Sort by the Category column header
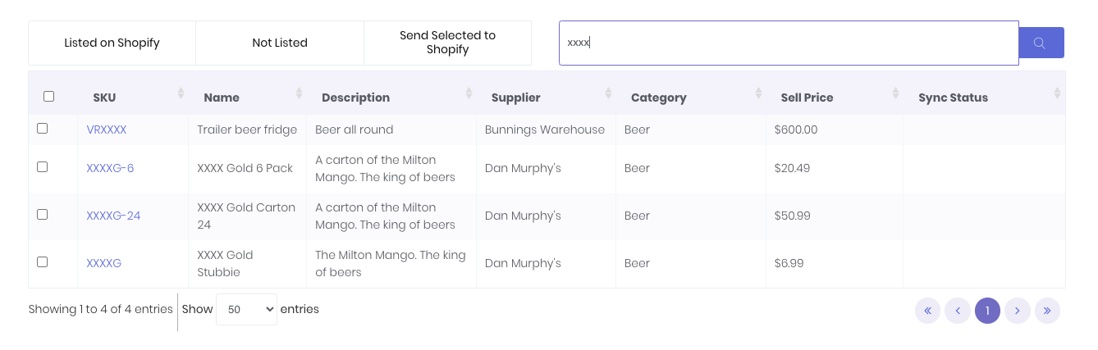The image size is (1098, 350). (658, 98)
